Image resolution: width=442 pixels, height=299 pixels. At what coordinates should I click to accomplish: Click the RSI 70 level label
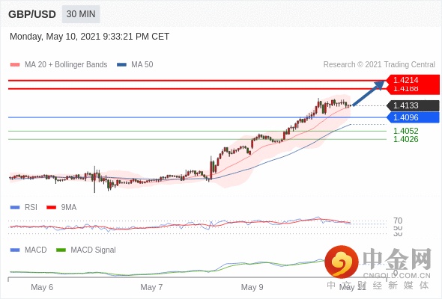coord(398,221)
